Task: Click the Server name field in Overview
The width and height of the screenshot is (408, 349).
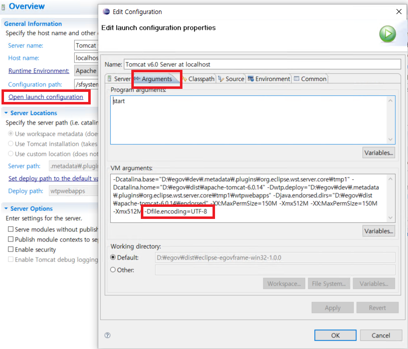Action: click(x=86, y=45)
